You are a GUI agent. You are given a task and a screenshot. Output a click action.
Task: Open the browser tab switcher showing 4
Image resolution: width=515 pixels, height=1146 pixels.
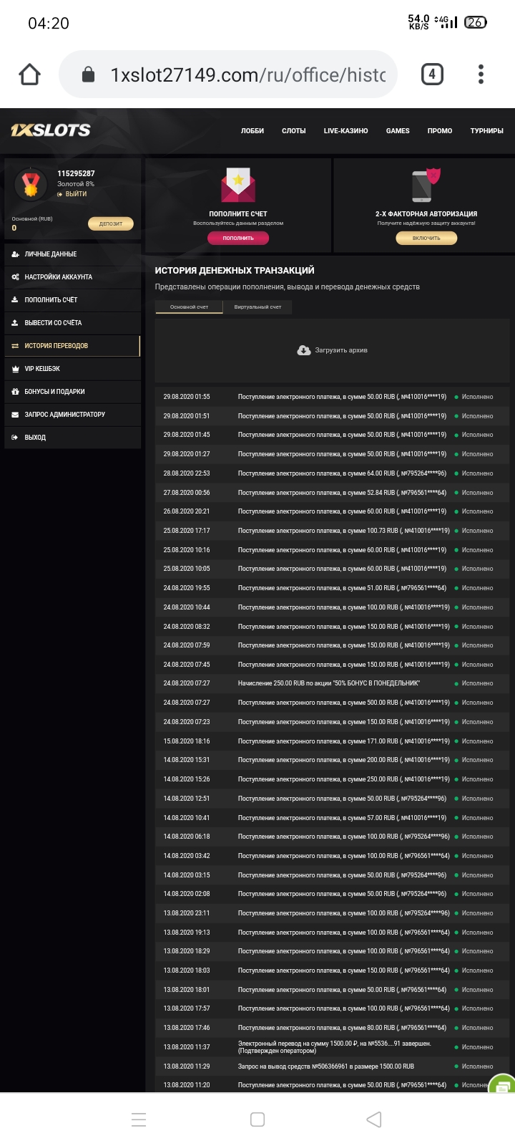click(431, 74)
